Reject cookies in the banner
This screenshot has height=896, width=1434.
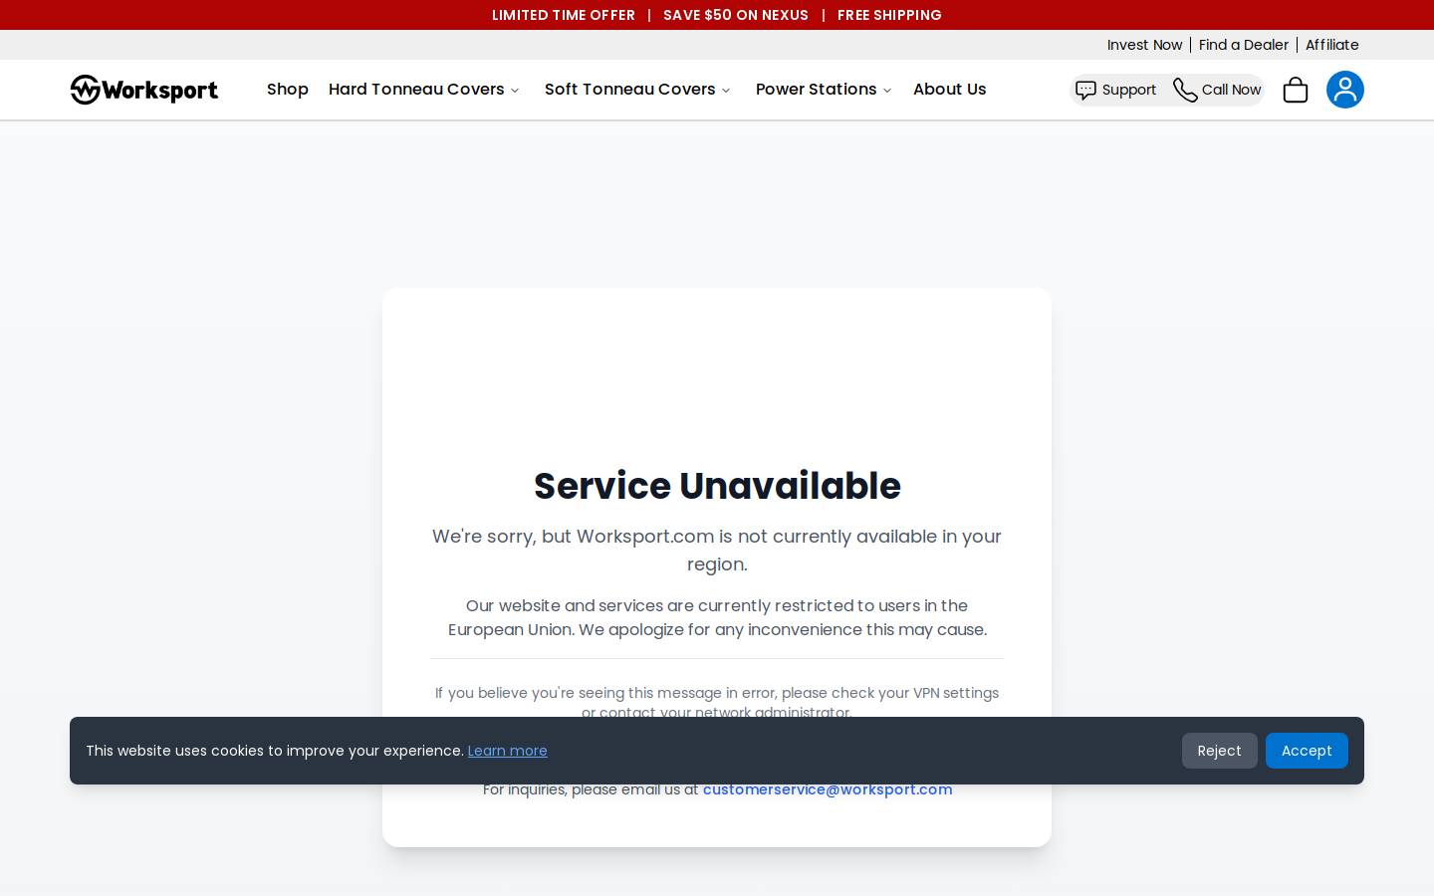click(1219, 751)
